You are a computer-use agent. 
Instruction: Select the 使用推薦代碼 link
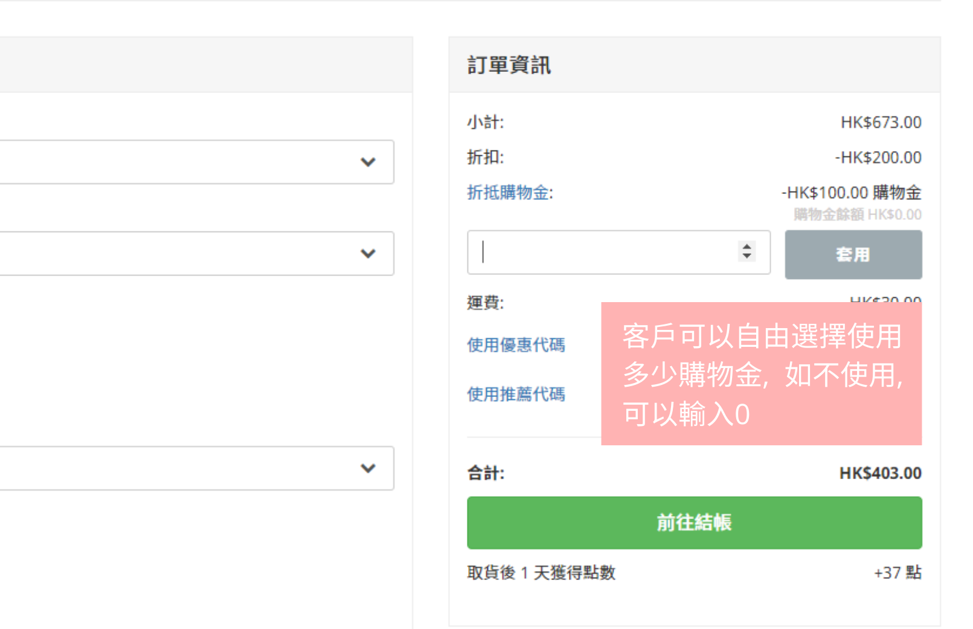coord(516,395)
